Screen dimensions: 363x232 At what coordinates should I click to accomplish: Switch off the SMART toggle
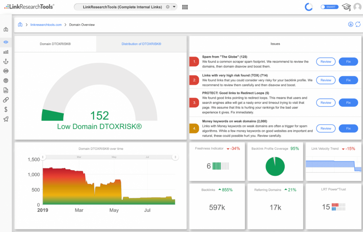[329, 6]
